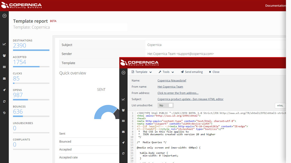The width and height of the screenshot is (291, 163).
Task: Toggle the List unsubscribe switch
Action: [x=165, y=105]
